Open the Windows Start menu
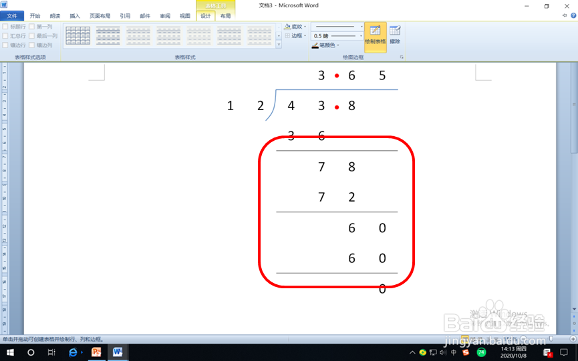 [10, 352]
